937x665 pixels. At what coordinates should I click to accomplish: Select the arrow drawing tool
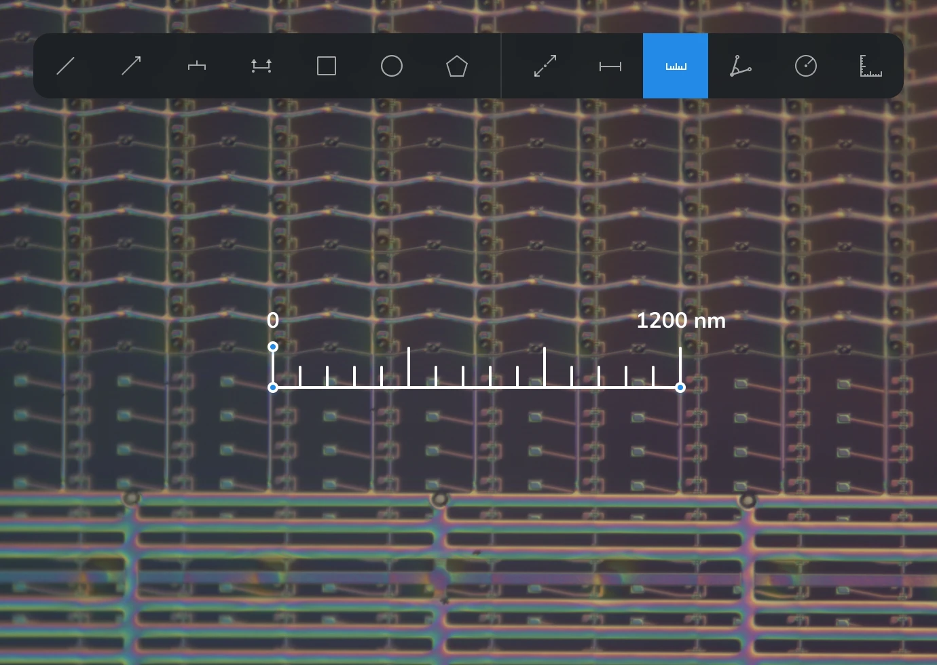(x=131, y=66)
